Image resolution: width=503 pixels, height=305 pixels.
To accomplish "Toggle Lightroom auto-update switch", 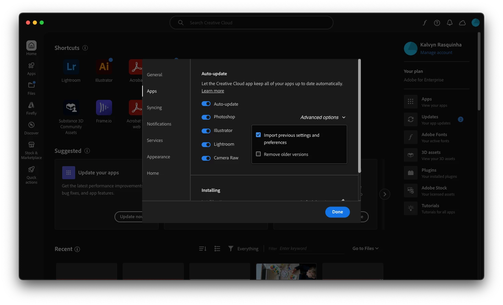I will pos(206,145).
